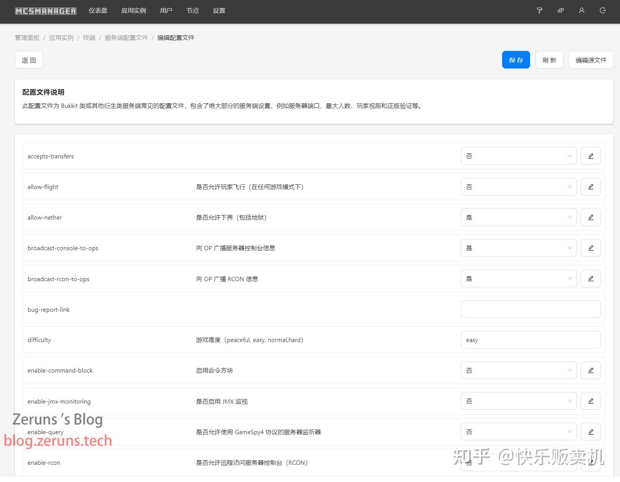The height and width of the screenshot is (482, 620).
Task: Click edit pencil for accepts-transfers
Action: 591,156
